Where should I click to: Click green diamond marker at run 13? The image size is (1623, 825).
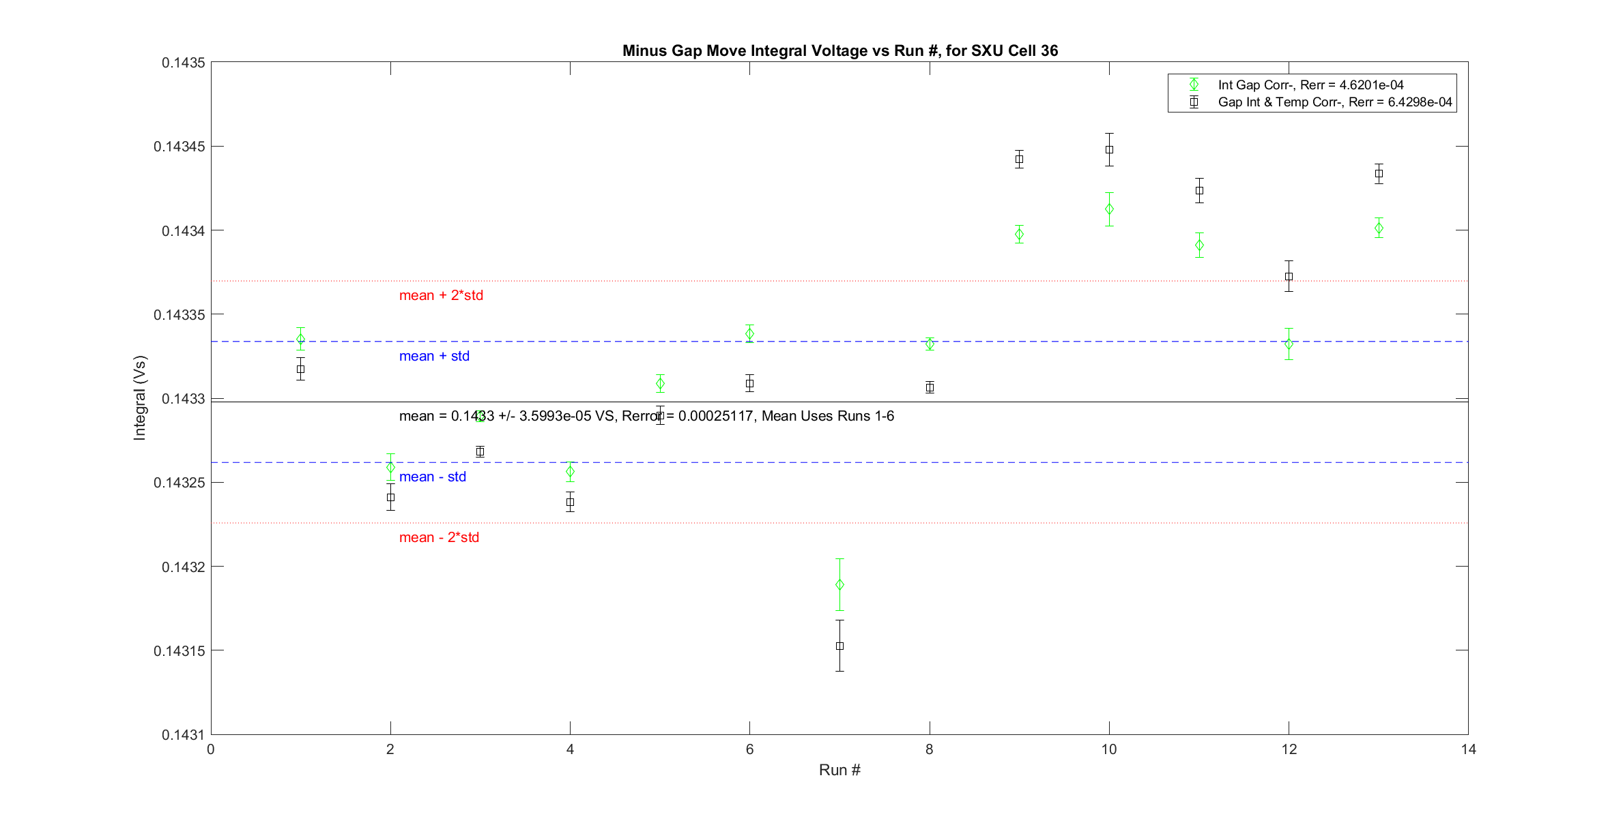(x=1379, y=228)
